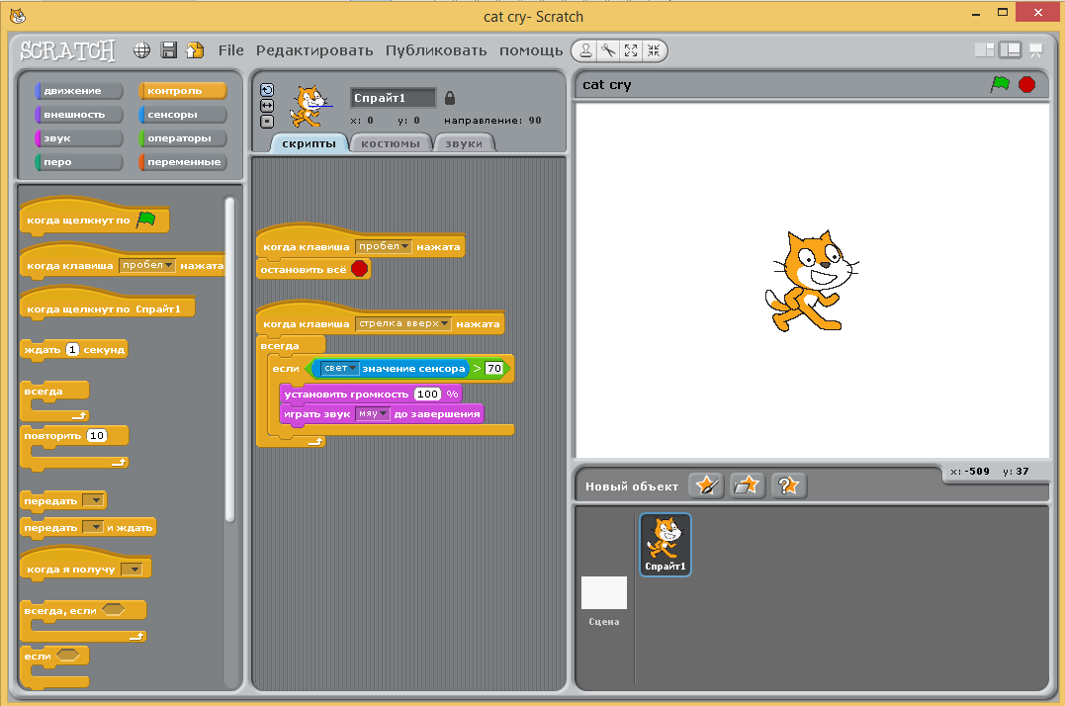Click установить громкость block
Viewport: 1065px width, 706px height.
(371, 394)
